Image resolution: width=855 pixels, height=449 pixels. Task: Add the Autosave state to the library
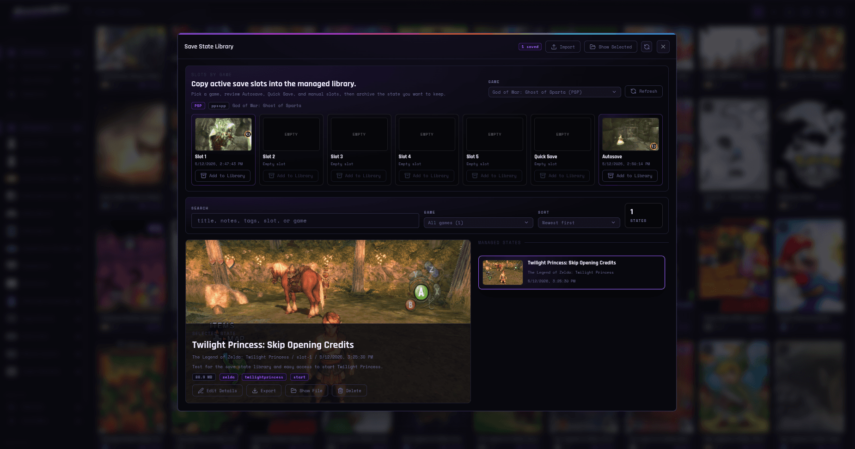[630, 176]
